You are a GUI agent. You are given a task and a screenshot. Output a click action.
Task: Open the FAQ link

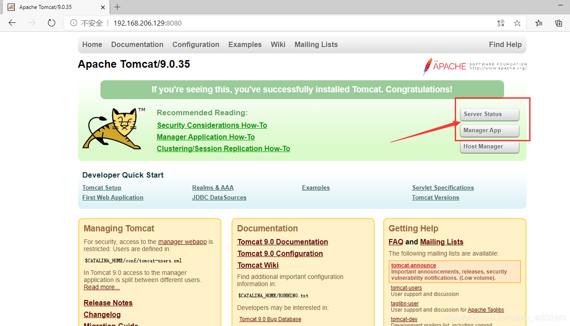pyautogui.click(x=396, y=242)
